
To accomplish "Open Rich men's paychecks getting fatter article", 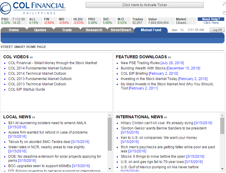I will tap(168, 149).
